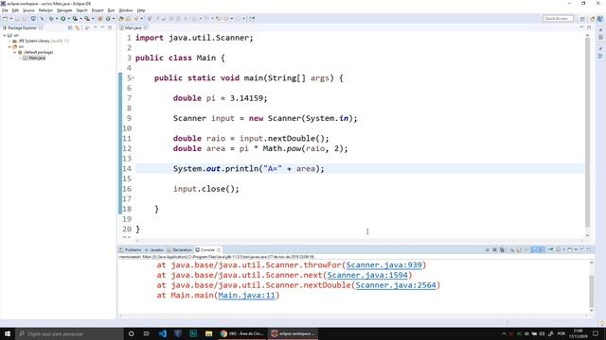Click the Quick Access search field
This screenshot has width=606, height=340.
558,19
